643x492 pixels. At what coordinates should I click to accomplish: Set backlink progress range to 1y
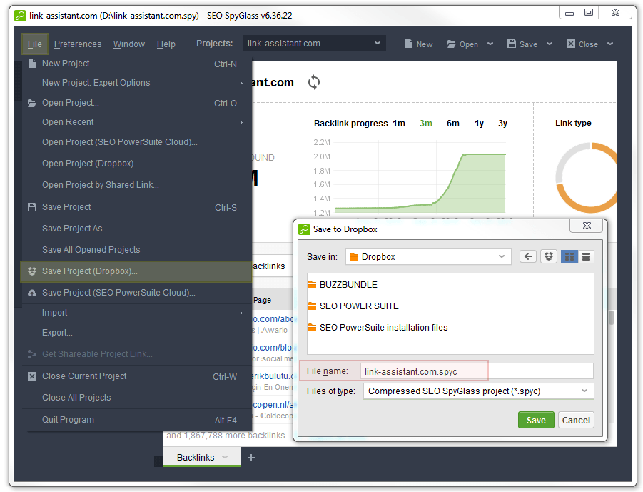tap(479, 124)
